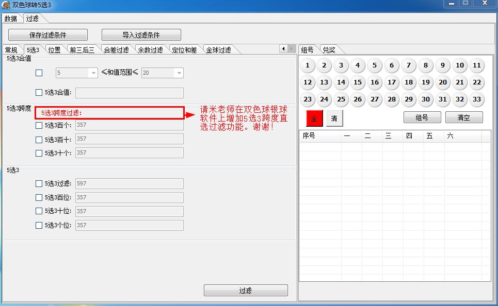Open the 余数过滤 tab
Viewport: 498px width, 306px height.
point(151,50)
